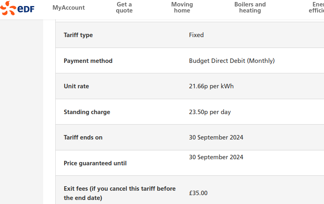The image size is (324, 204).
Task: Select the Fixed tariff type value
Action: pyautogui.click(x=196, y=35)
